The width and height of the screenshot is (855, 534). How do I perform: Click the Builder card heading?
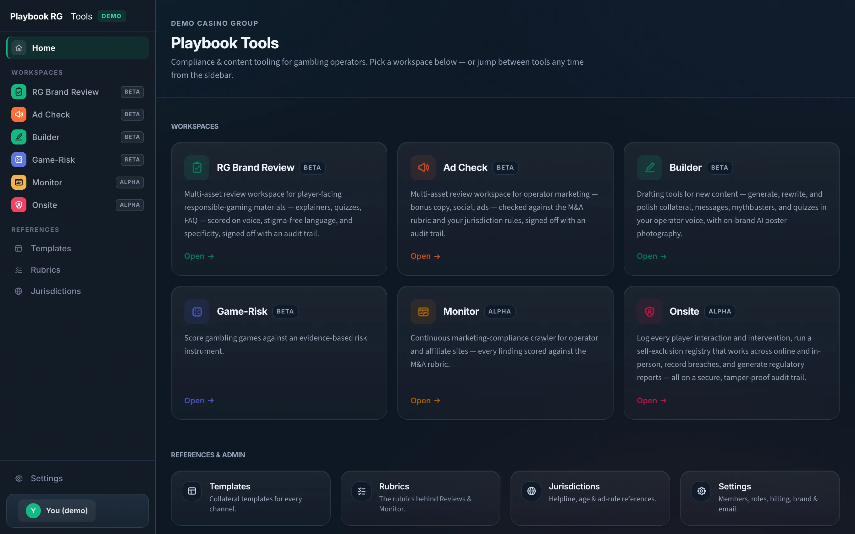685,168
